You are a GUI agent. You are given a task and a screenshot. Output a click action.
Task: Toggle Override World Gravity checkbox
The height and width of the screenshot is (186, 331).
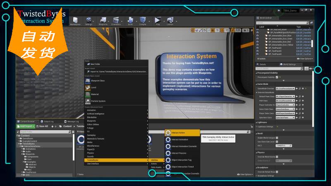[277, 157]
